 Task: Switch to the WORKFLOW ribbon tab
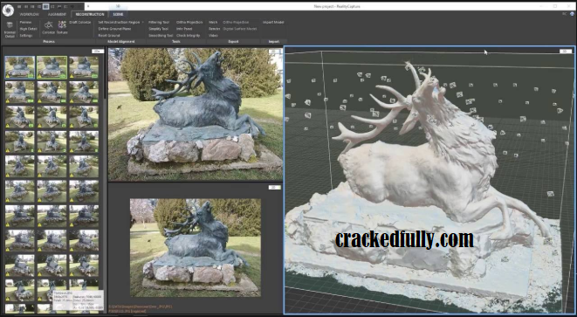[29, 14]
